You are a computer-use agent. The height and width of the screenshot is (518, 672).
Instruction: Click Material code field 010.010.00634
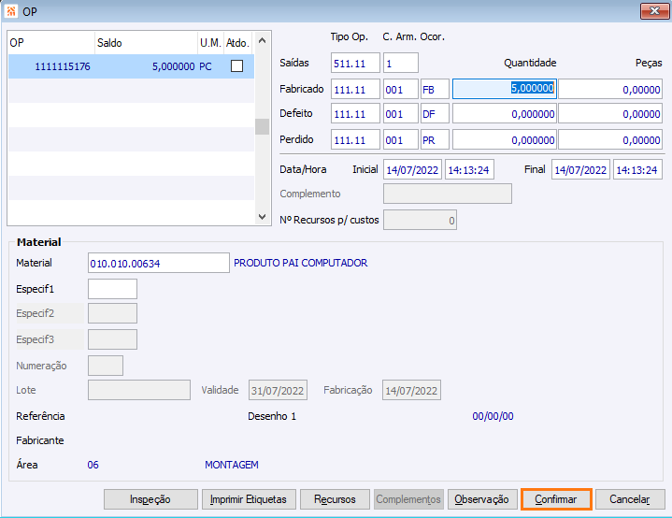[159, 263]
